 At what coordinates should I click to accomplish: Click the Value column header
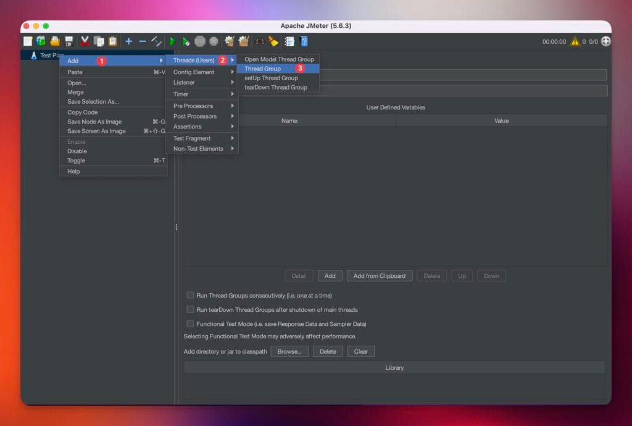[501, 120]
